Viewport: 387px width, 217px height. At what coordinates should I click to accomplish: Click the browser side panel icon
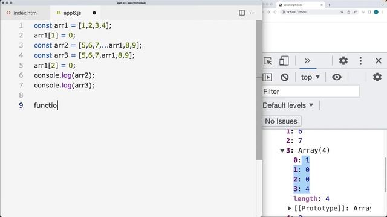click(369, 12)
